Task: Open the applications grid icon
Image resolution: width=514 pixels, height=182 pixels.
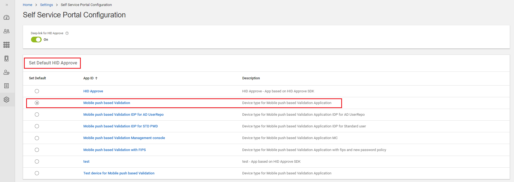Action: click(7, 45)
